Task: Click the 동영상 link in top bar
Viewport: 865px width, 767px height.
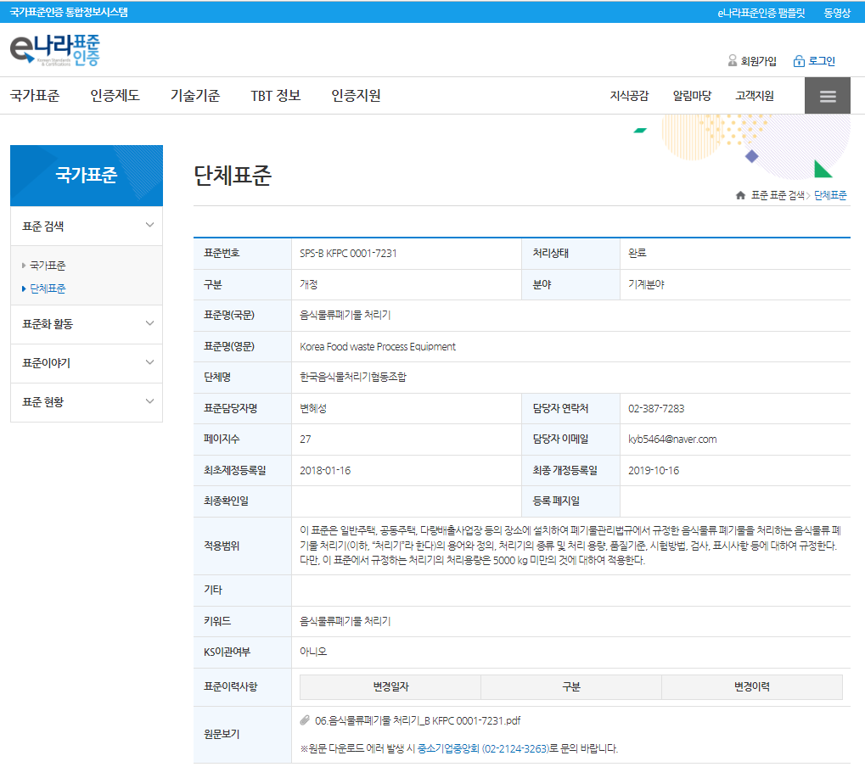Action: (836, 12)
